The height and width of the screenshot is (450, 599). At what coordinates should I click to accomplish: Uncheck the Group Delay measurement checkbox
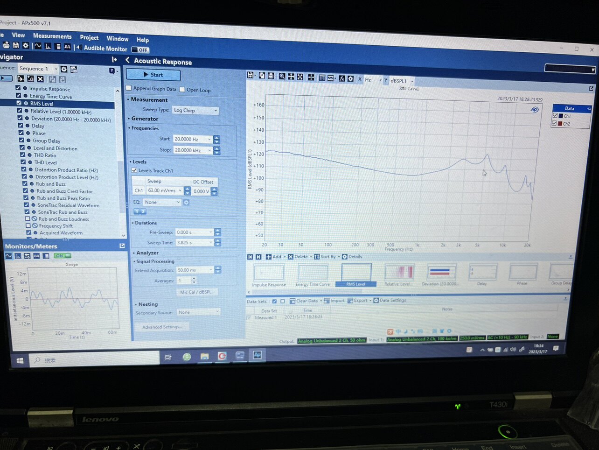click(x=21, y=140)
